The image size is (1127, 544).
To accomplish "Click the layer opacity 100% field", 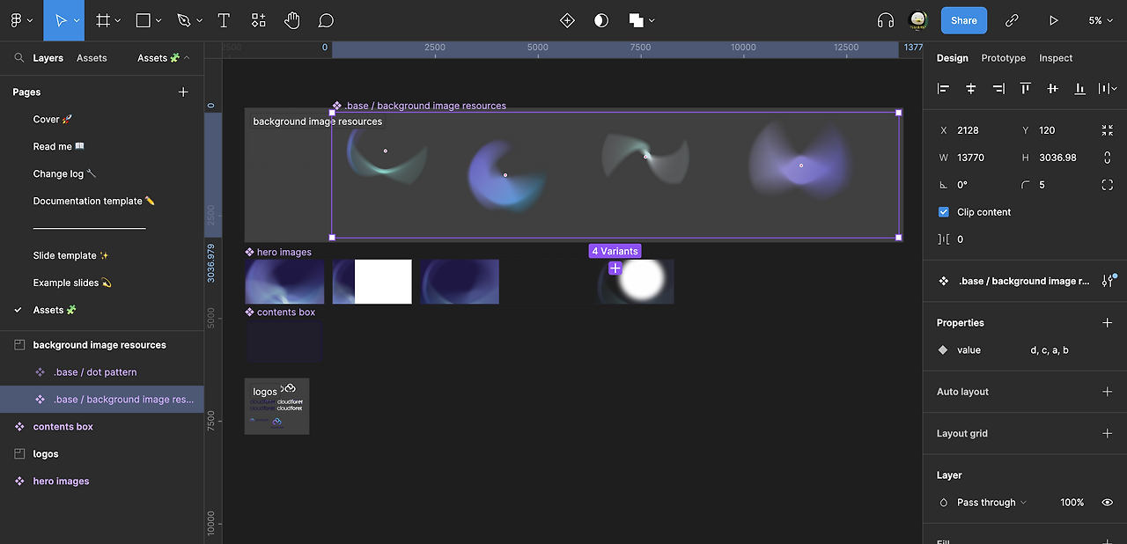I will point(1072,503).
